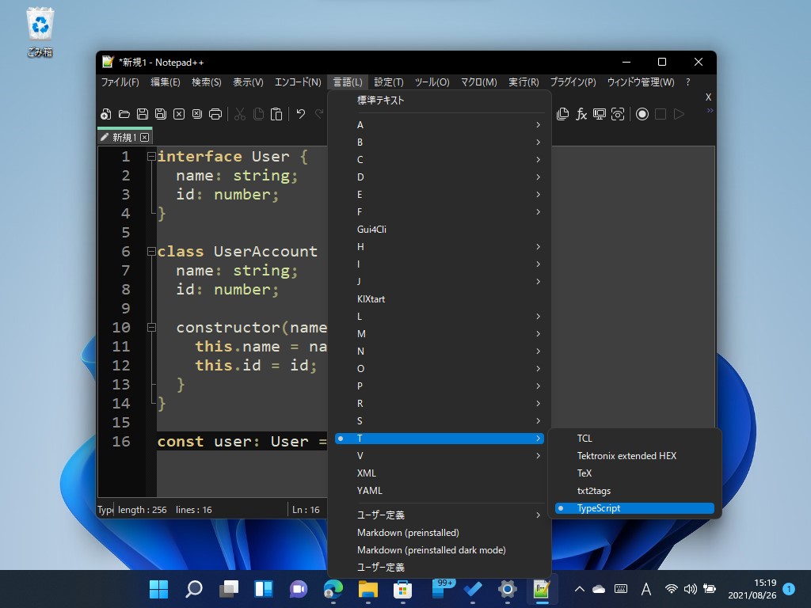The image size is (811, 608).
Task: Start macro recording
Action: tap(642, 114)
